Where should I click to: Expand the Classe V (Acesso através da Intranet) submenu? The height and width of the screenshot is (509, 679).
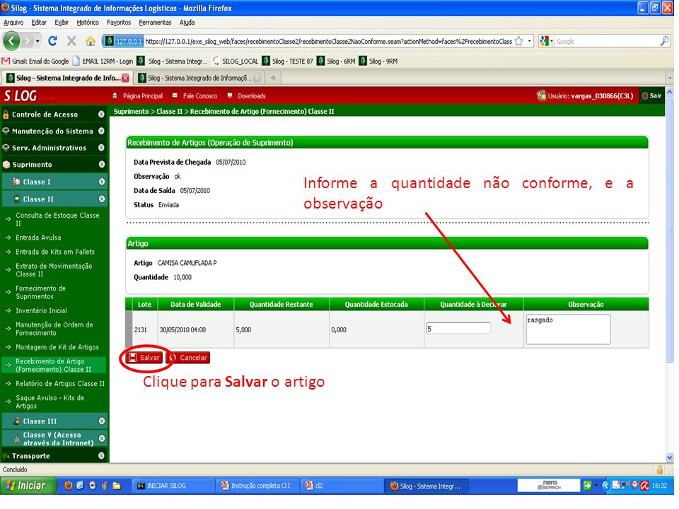[x=54, y=438]
